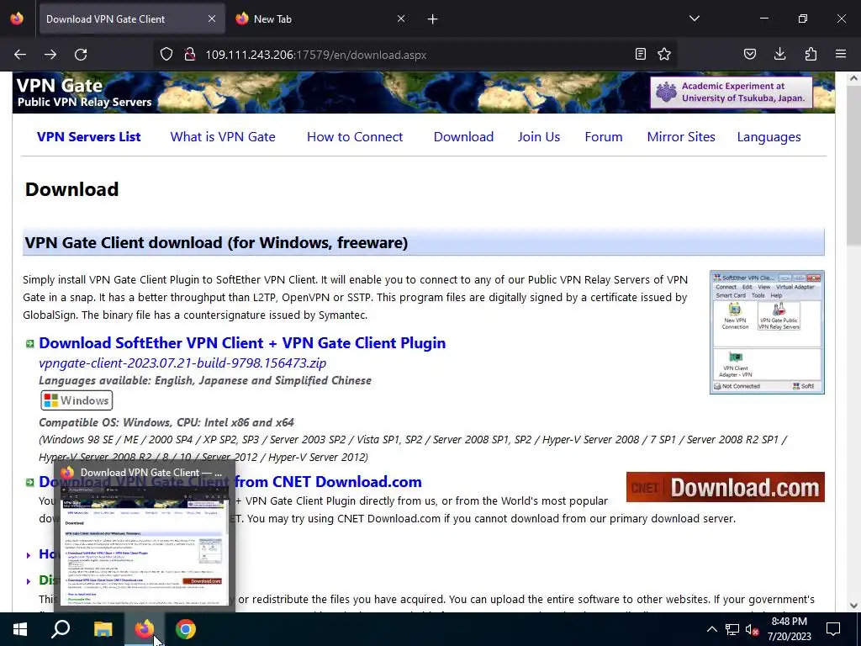The image size is (861, 646).
Task: Show hidden tray icons chevron
Action: (x=711, y=629)
